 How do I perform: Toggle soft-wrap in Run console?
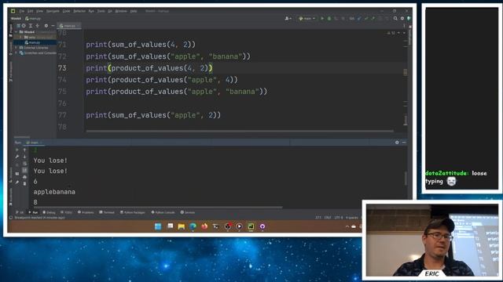tap(24, 164)
